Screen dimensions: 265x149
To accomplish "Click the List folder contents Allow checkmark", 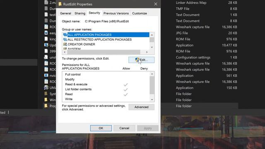I will (x=125, y=89).
